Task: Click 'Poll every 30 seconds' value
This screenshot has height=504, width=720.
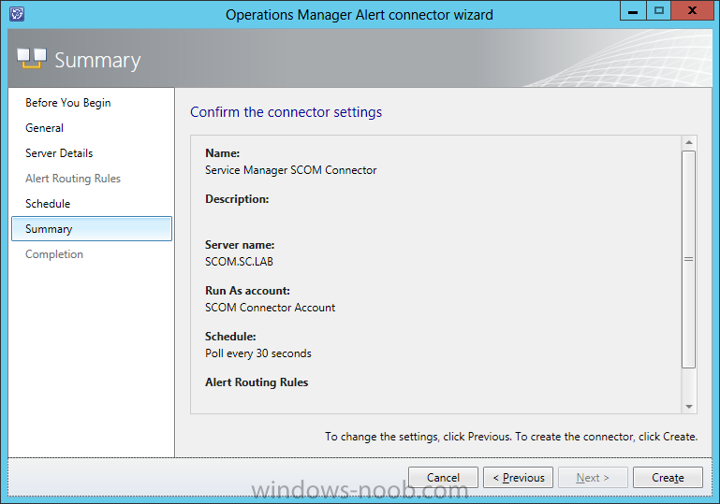Action: [258, 353]
